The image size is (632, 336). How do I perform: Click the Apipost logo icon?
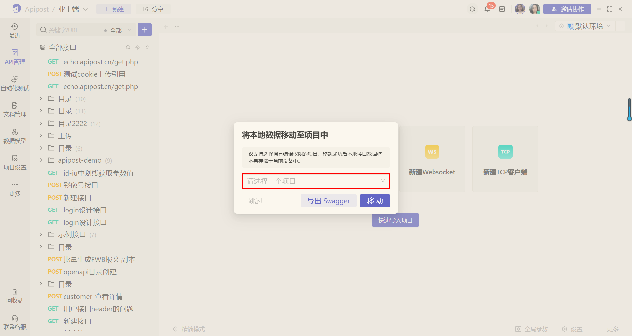16,9
